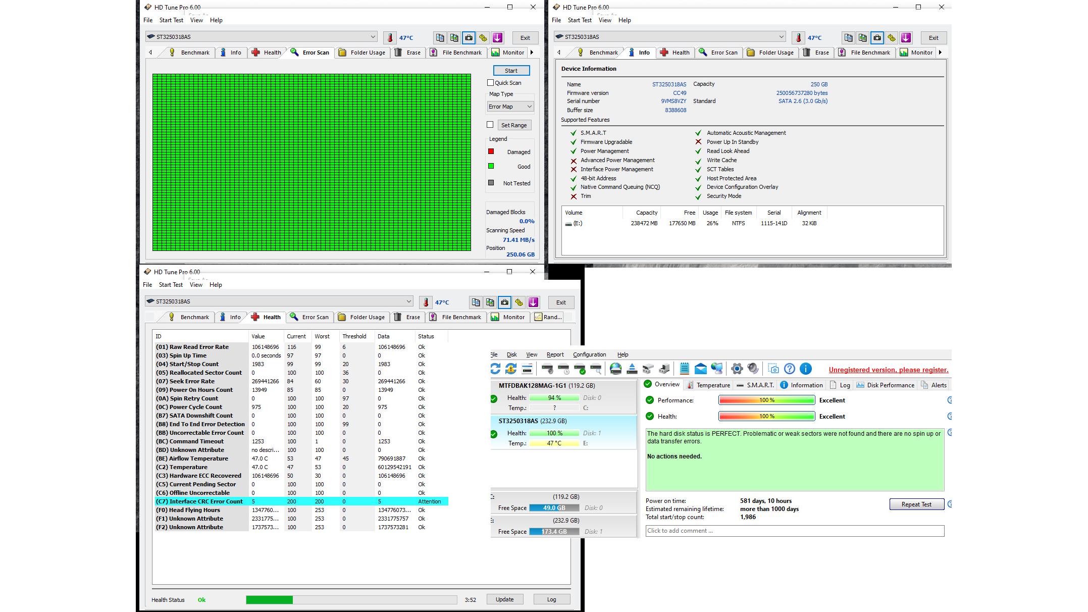1088x612 pixels.
Task: Open the options icon in HD Tune Info window
Action: (x=892, y=38)
